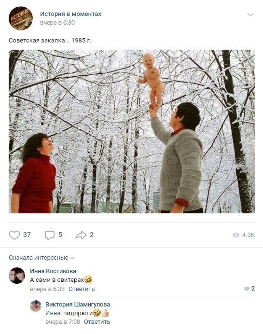Click the comment timestamp вчера в 6:33
The height and width of the screenshot is (334, 263).
click(x=47, y=289)
